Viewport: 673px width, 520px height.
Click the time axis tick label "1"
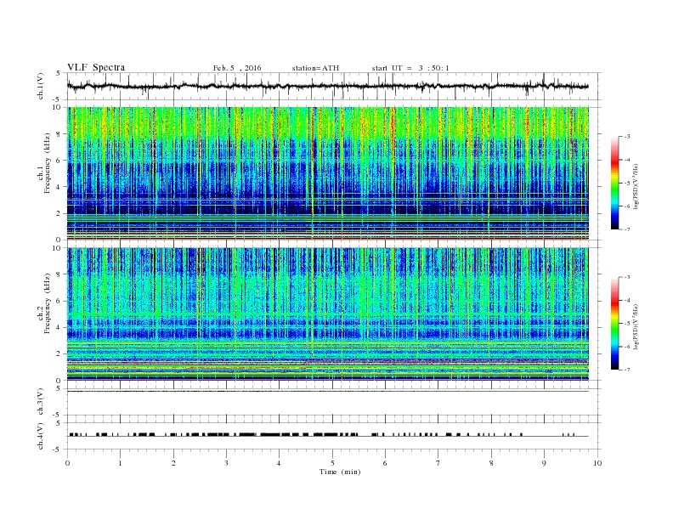click(x=120, y=463)
